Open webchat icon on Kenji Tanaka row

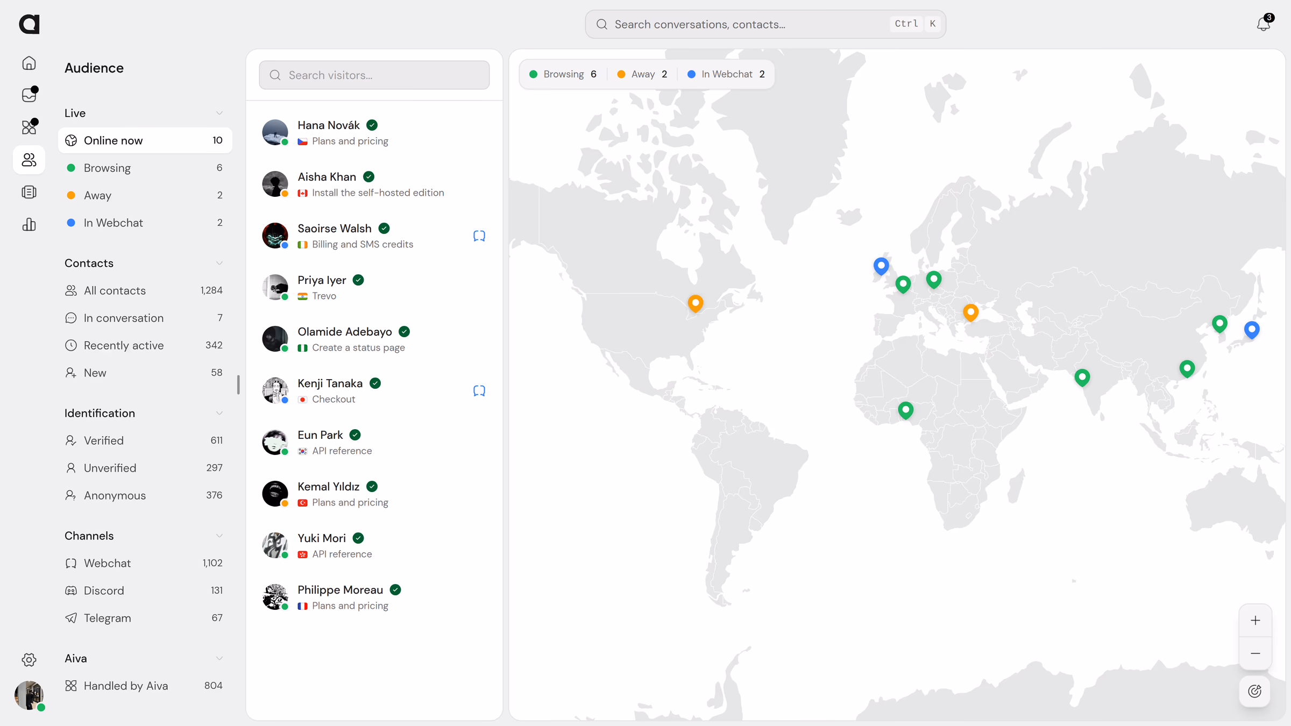[479, 391]
